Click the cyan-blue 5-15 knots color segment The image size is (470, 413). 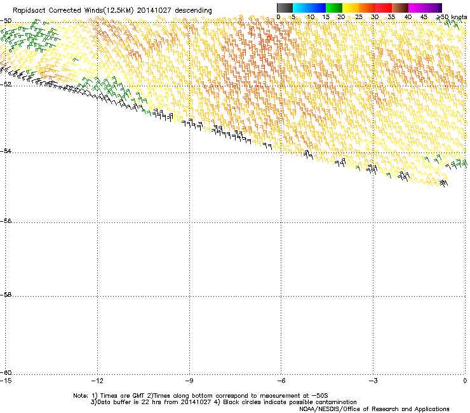point(309,8)
